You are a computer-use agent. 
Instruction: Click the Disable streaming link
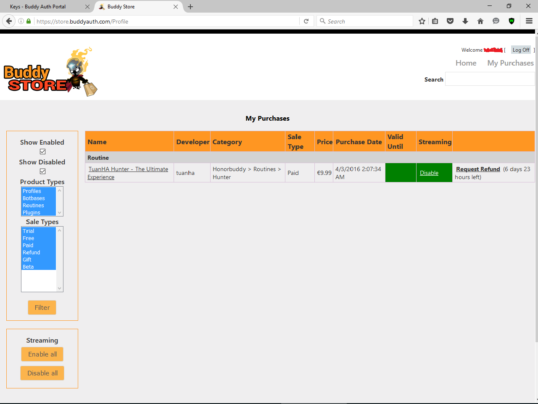(x=429, y=173)
